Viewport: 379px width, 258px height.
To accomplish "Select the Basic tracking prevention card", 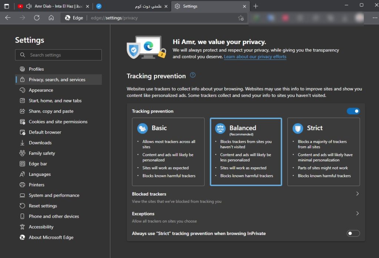I will (168, 152).
